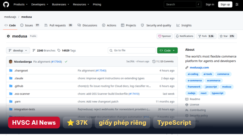Expand the Businesses menu

click(60, 4)
